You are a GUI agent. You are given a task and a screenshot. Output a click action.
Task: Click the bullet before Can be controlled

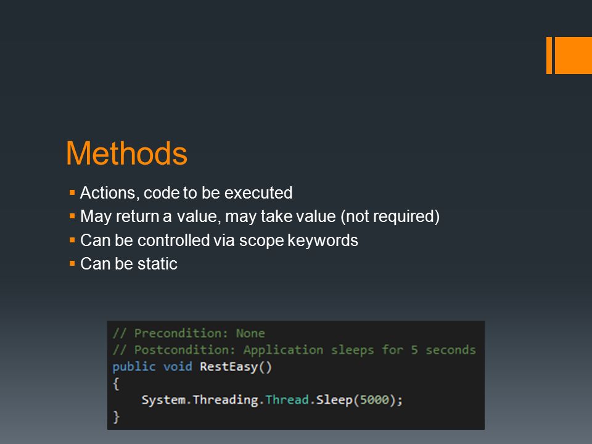pyautogui.click(x=72, y=240)
